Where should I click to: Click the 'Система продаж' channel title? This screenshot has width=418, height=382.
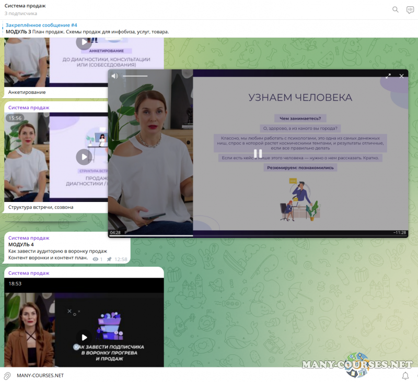click(25, 6)
